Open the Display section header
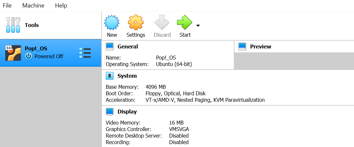 click(x=127, y=112)
